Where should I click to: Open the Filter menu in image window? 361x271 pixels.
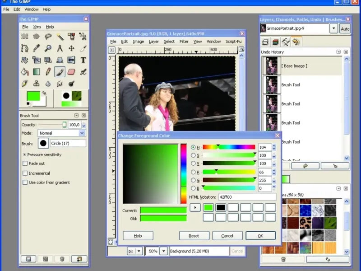[184, 42]
